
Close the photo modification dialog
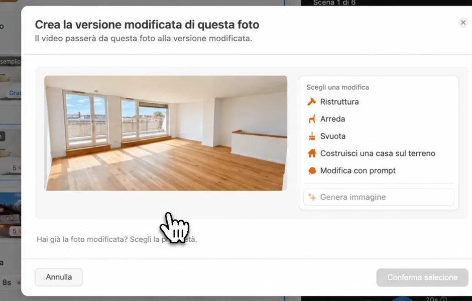(x=463, y=23)
